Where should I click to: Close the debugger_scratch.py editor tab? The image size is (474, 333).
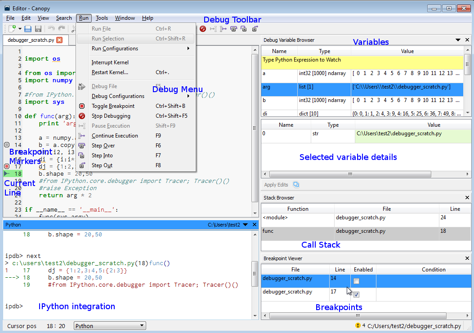coord(59,40)
